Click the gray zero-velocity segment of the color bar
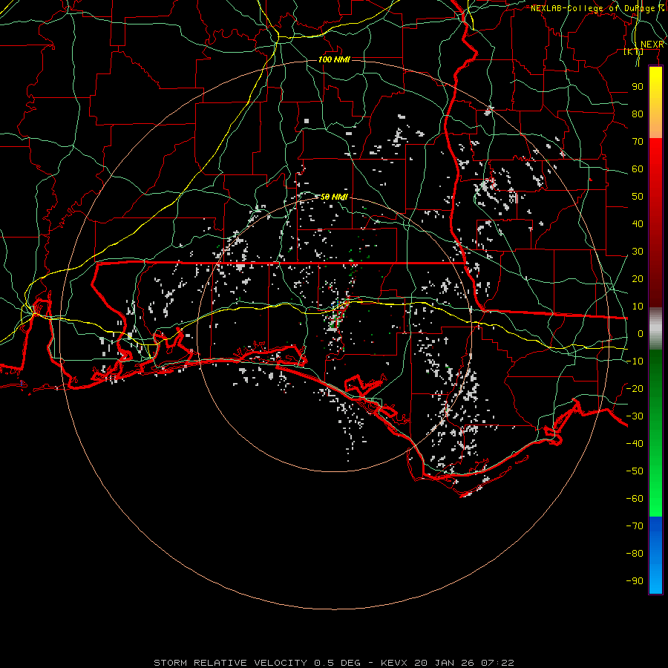This screenshot has width=668, height=668. coord(655,329)
